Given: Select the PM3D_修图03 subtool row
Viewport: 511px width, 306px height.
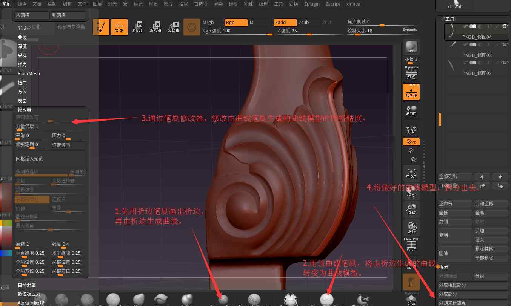Looking at the screenshot, I should [x=477, y=50].
